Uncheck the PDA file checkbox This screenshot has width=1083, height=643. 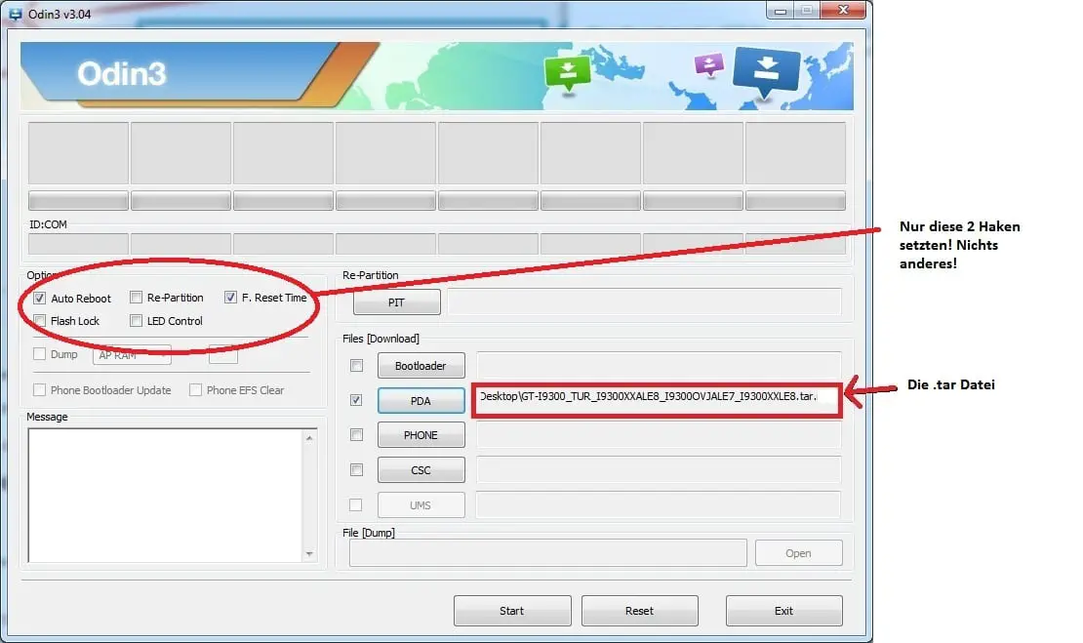(356, 401)
